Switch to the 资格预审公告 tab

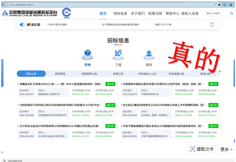(89, 74)
